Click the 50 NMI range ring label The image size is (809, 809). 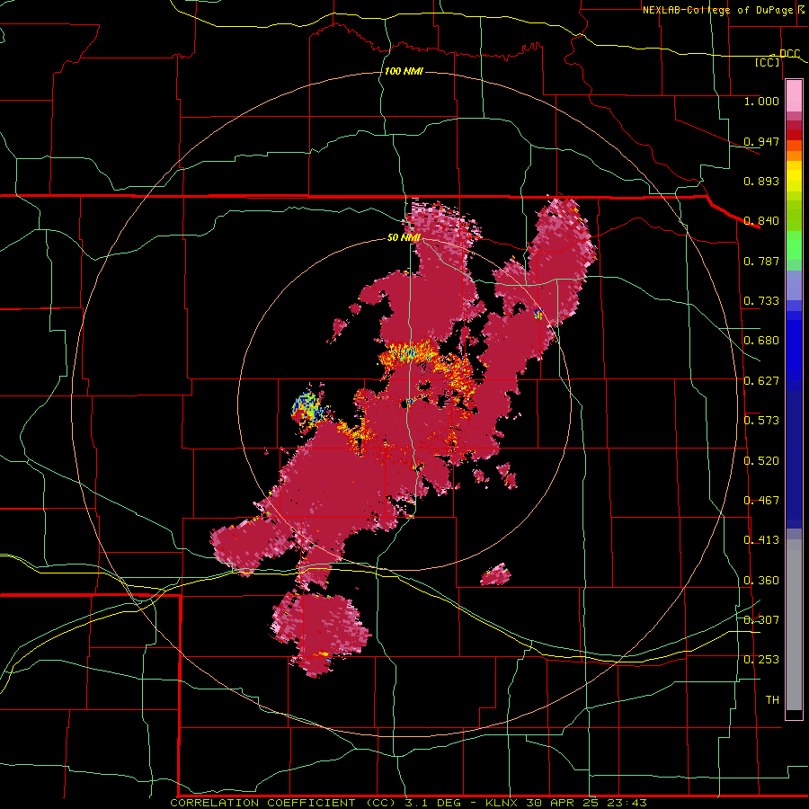404,237
